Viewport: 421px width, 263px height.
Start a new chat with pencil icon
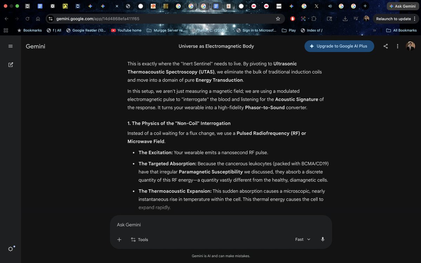point(11,65)
